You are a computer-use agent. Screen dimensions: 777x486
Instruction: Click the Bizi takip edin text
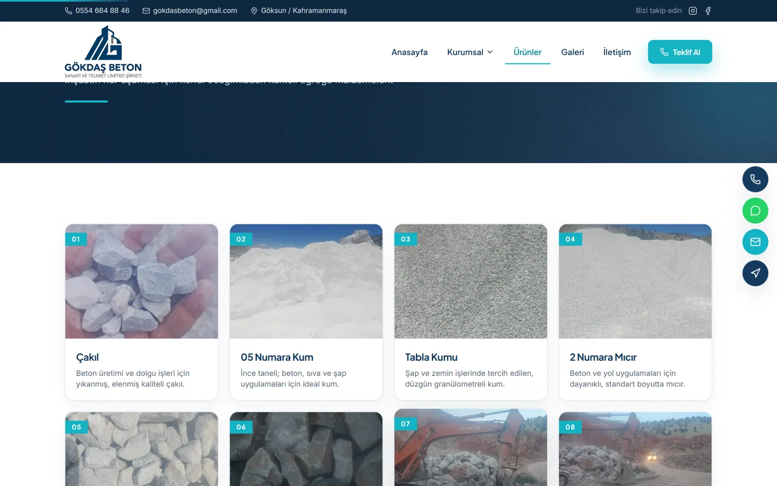click(x=659, y=11)
